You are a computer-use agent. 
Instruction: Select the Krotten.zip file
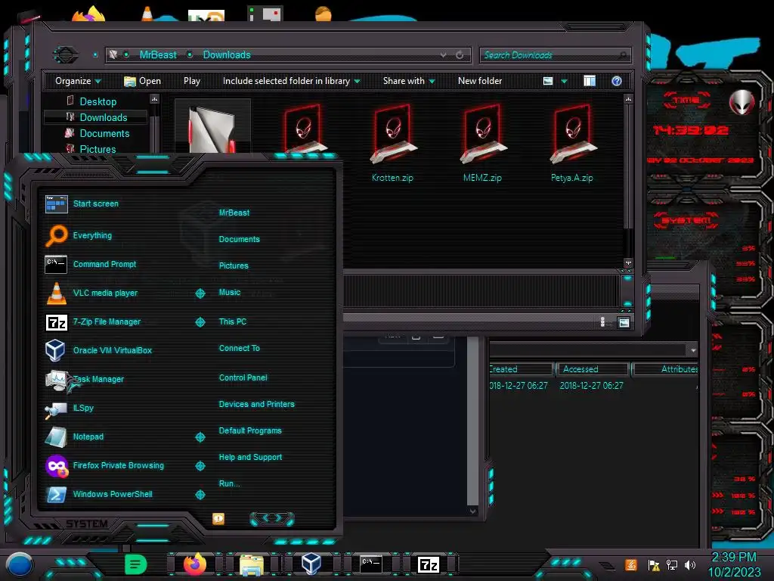pos(392,143)
